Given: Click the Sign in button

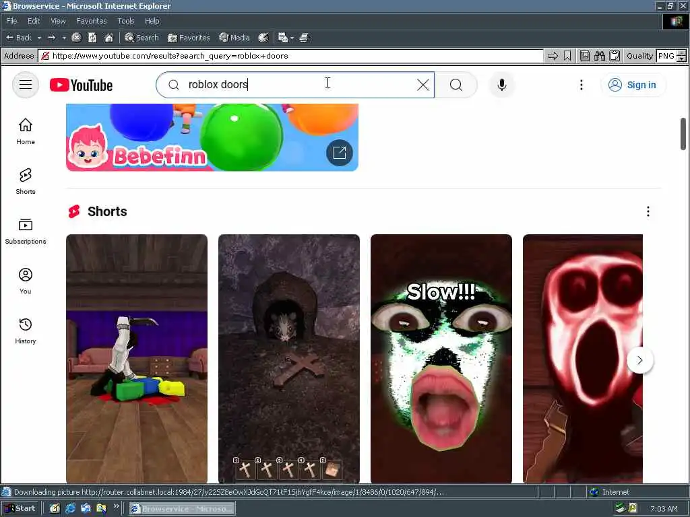Looking at the screenshot, I should pos(632,85).
